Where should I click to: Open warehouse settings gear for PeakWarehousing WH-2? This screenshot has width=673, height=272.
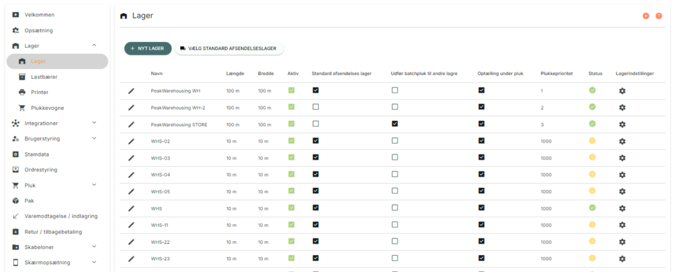point(622,107)
